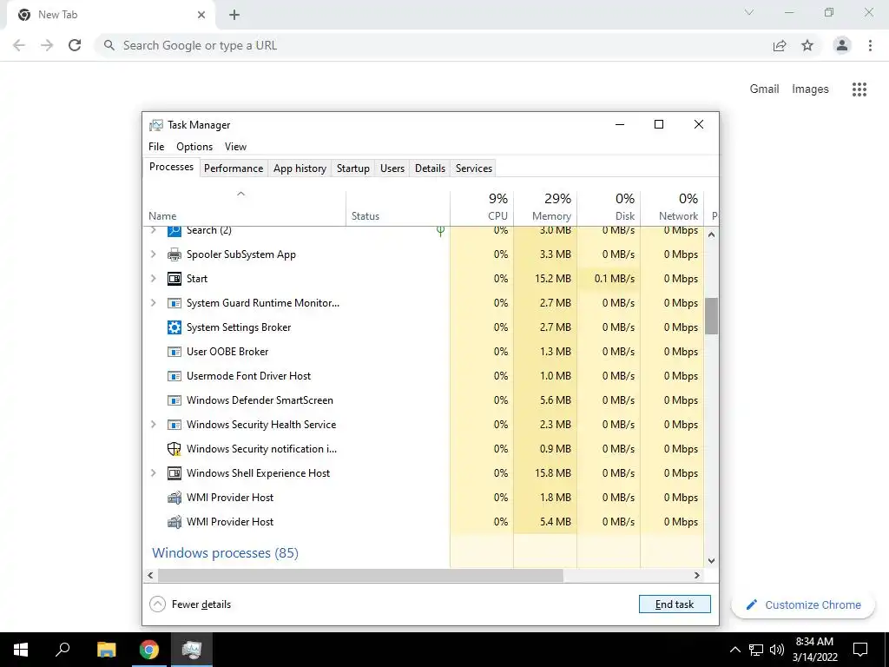Switch to the Performance tab

[x=234, y=168]
